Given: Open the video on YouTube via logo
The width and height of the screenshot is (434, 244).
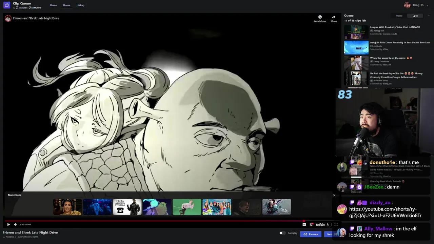Looking at the screenshot, I should click(x=320, y=224).
